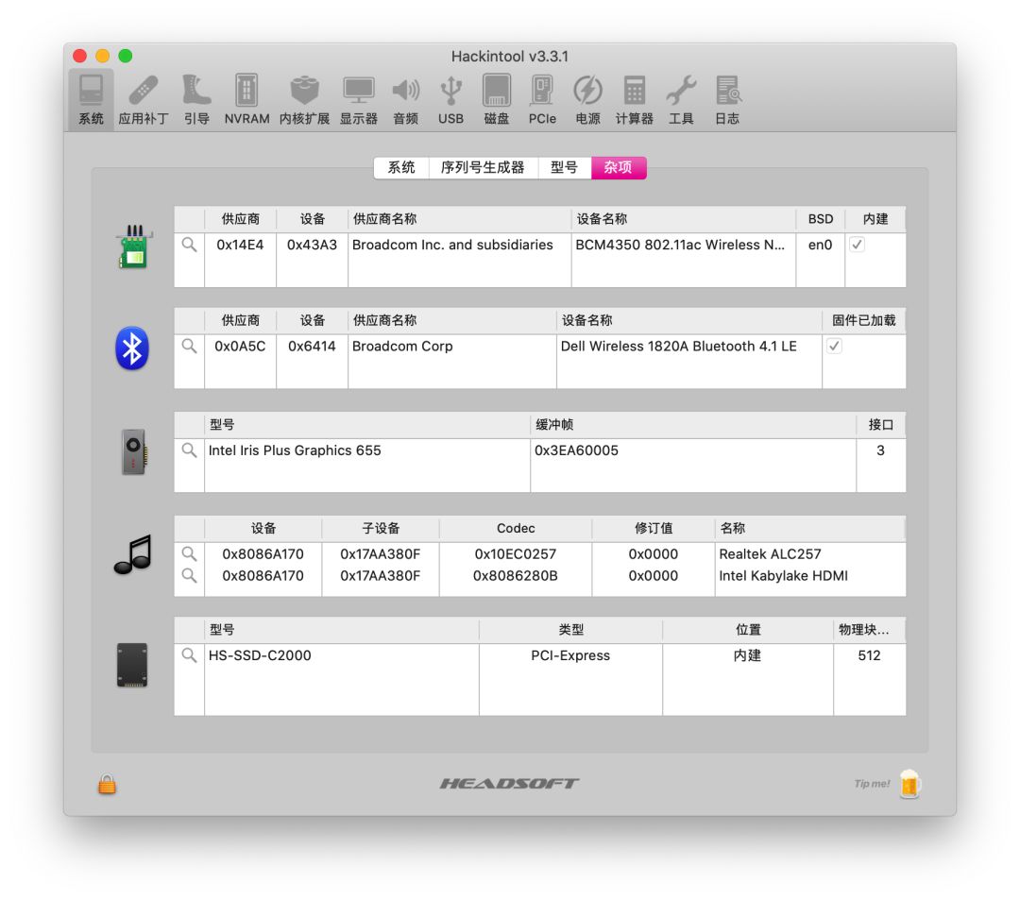
Task: Click the magnifier in the Realtek ALC257 row
Action: [189, 554]
